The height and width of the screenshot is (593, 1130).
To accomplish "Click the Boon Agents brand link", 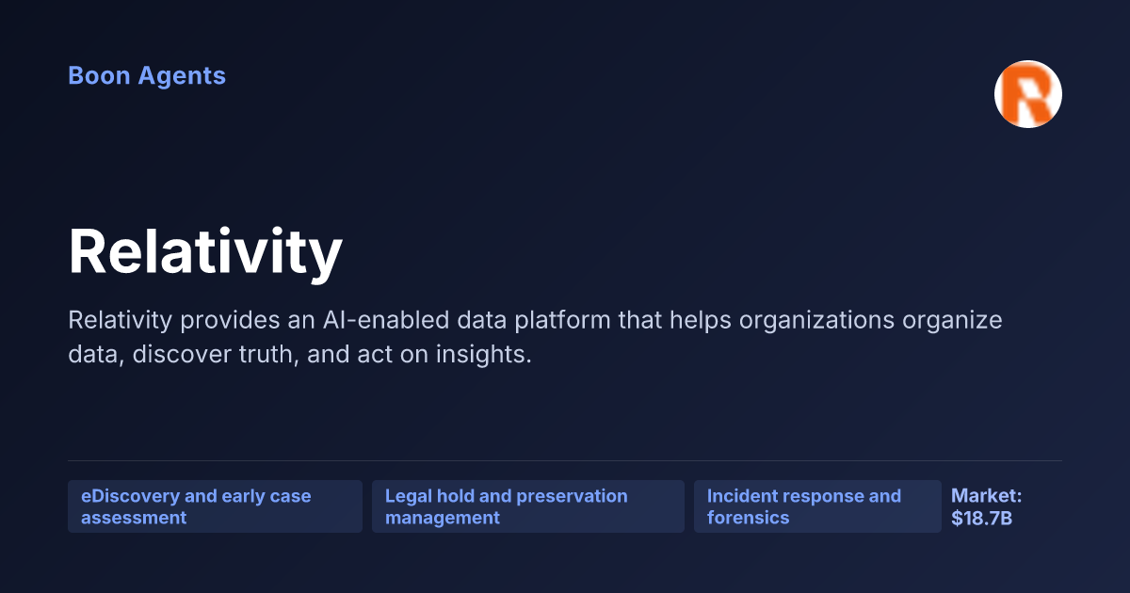I will point(147,75).
